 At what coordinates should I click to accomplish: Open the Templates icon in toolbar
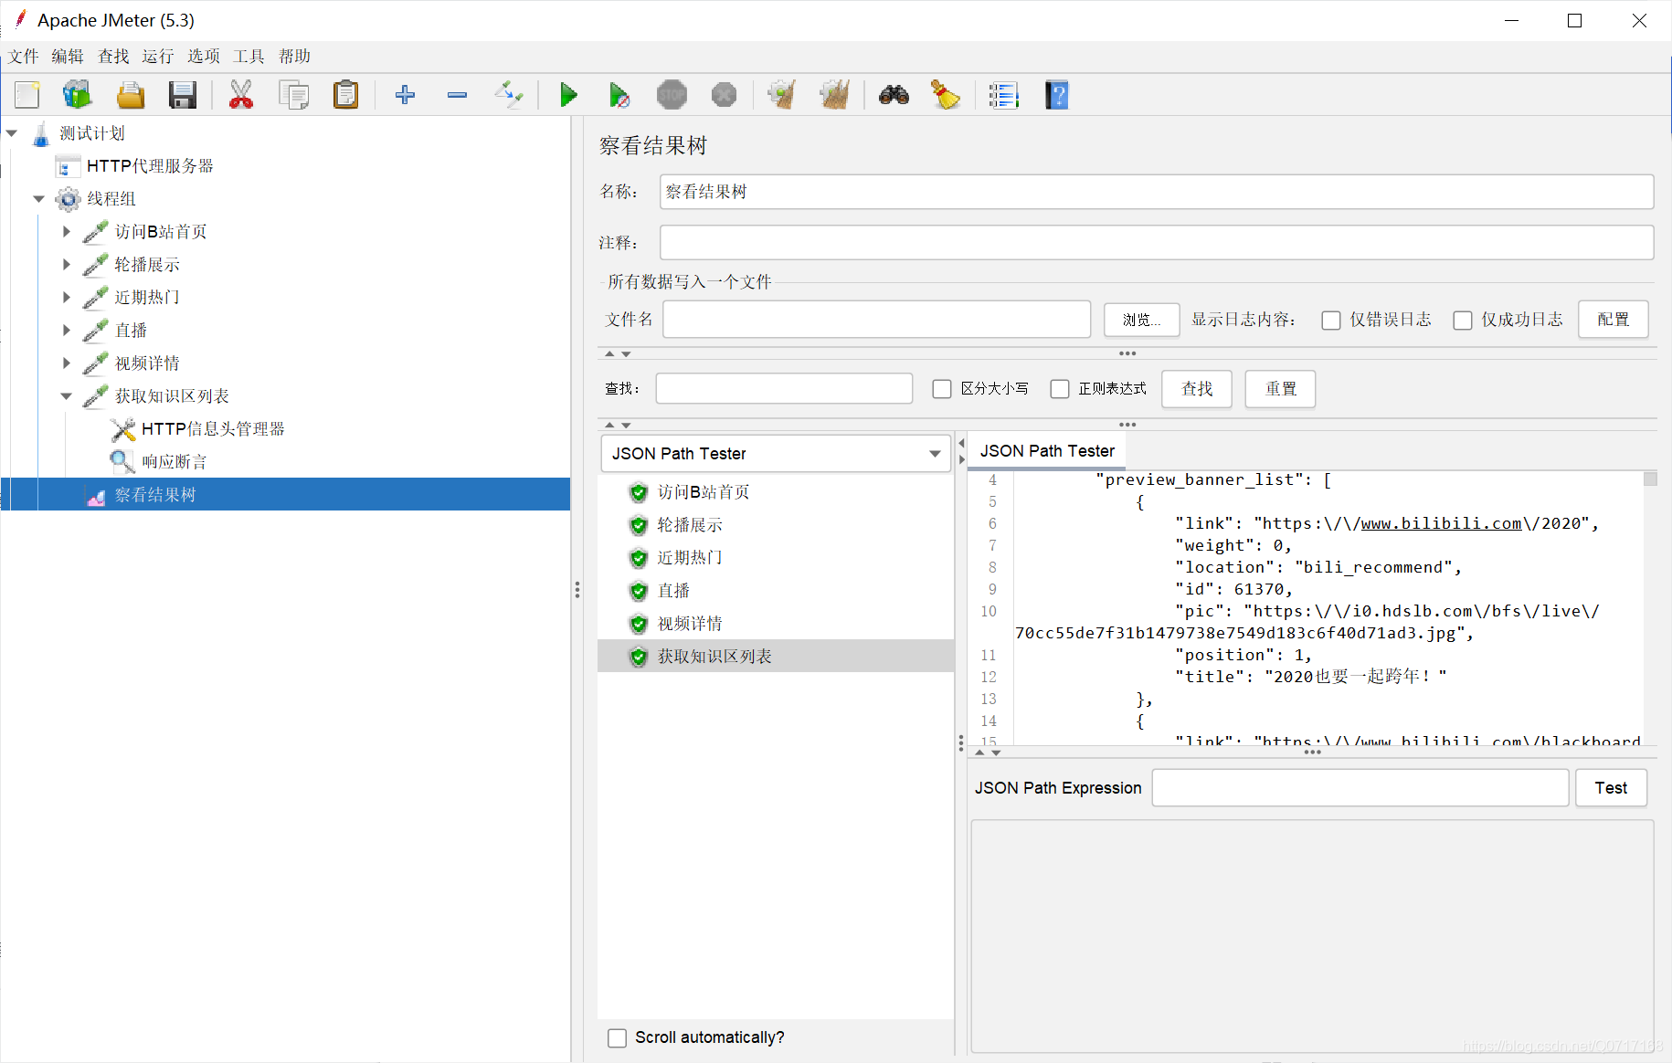78,95
